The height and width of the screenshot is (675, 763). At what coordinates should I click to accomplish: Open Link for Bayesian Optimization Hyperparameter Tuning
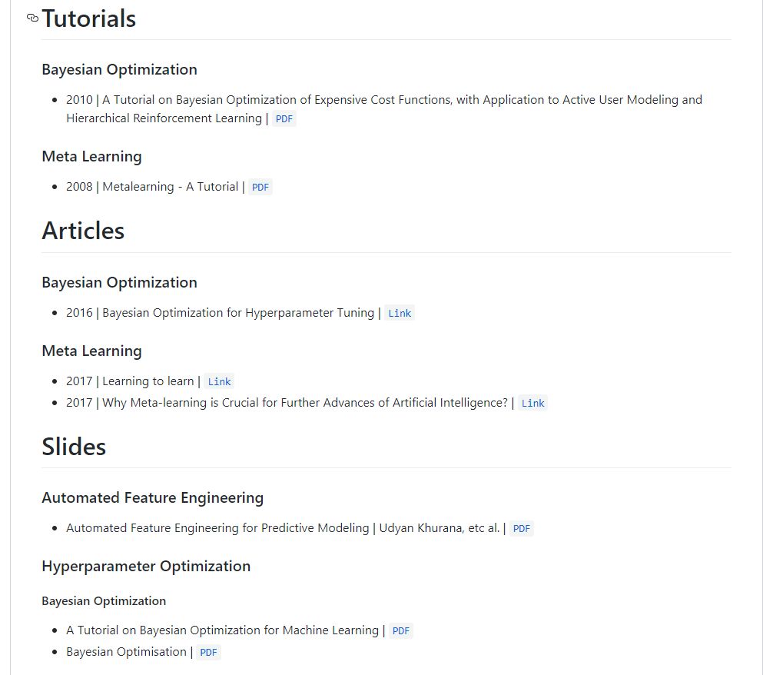click(x=400, y=313)
